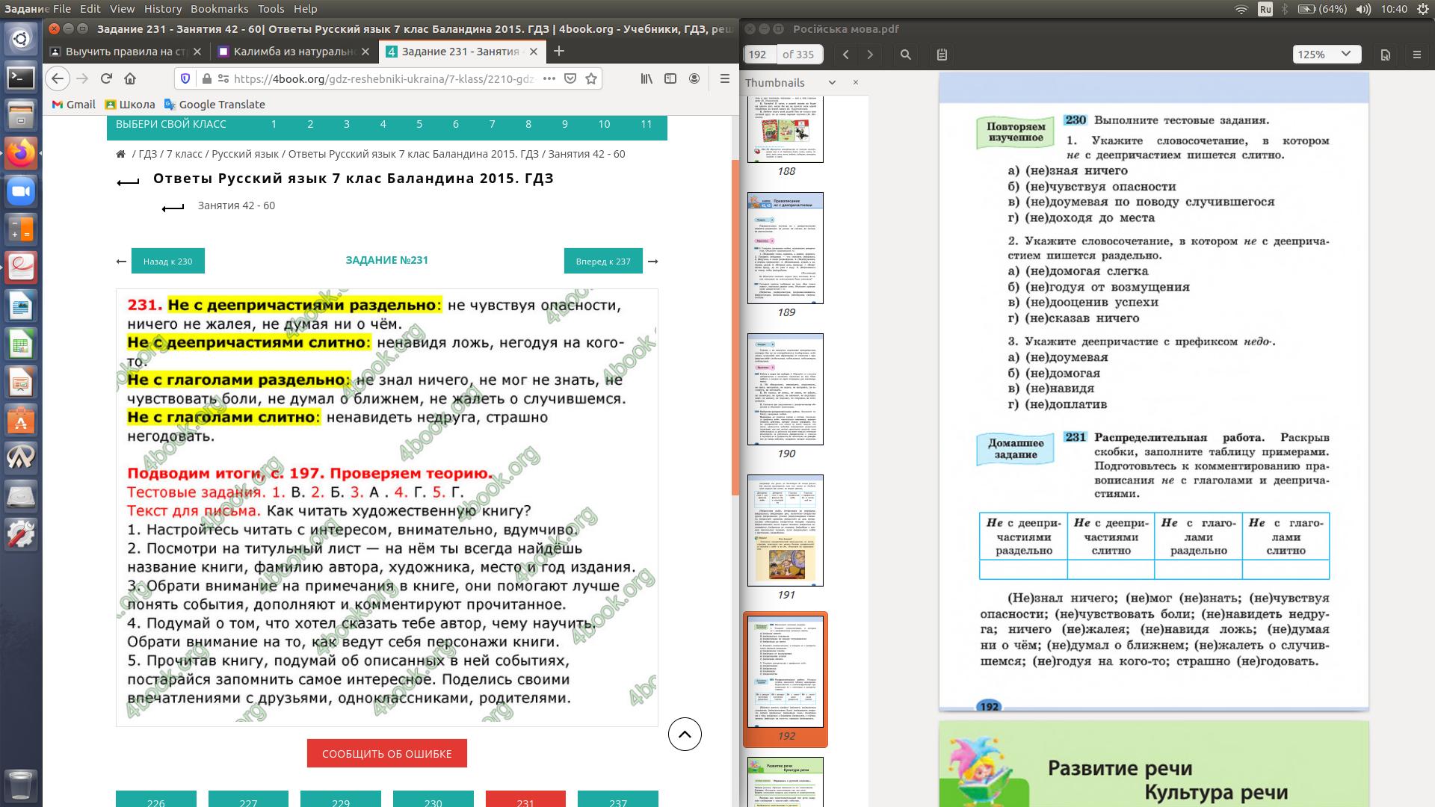Screen dimensions: 1435x807
Task: Click the СООБЩИТЬ ОБ ОШИБКЕ button
Action: [386, 753]
